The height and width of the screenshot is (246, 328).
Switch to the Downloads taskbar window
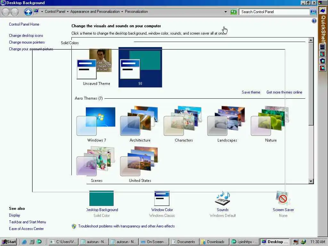click(214, 242)
